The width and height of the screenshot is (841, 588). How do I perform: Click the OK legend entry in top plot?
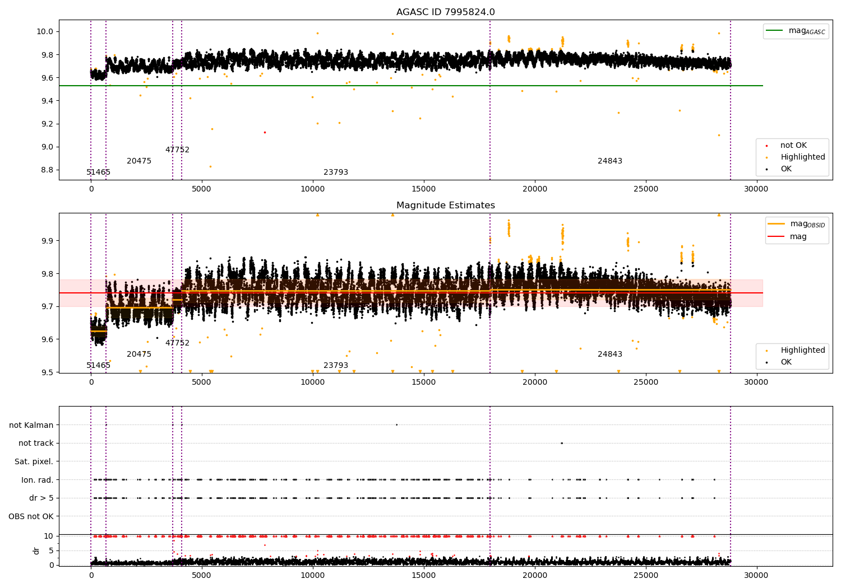click(779, 169)
